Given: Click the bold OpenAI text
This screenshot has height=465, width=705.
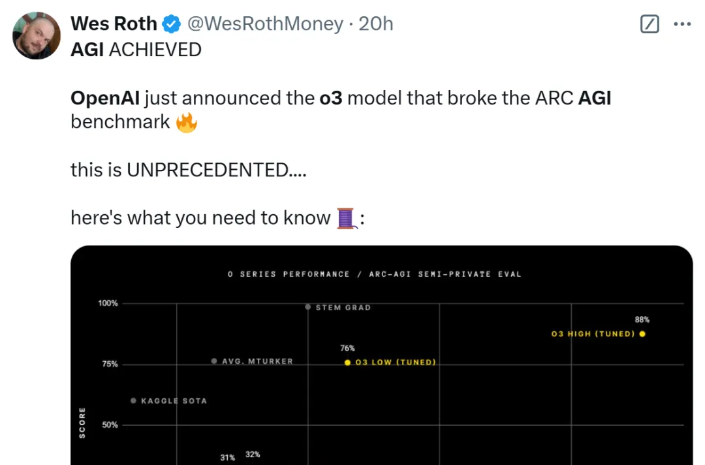Looking at the screenshot, I should [105, 98].
